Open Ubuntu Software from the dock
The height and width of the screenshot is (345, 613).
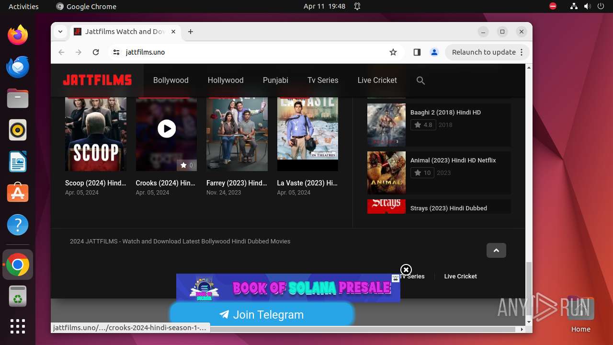click(18, 193)
